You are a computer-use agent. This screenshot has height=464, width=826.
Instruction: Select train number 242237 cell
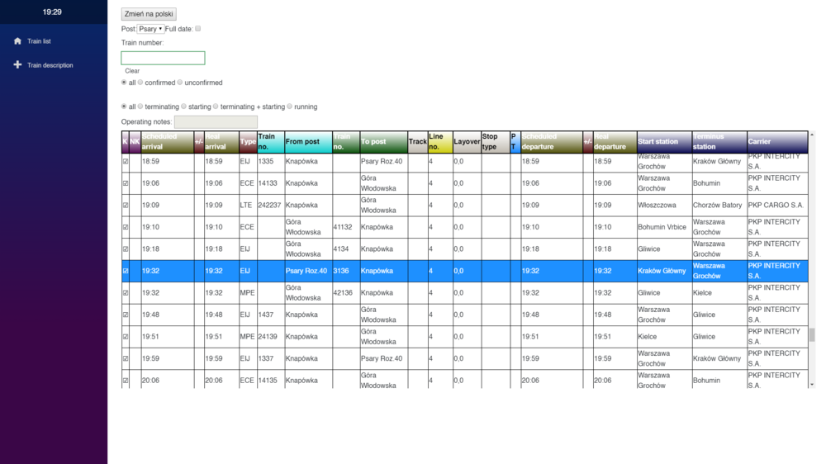(271, 206)
